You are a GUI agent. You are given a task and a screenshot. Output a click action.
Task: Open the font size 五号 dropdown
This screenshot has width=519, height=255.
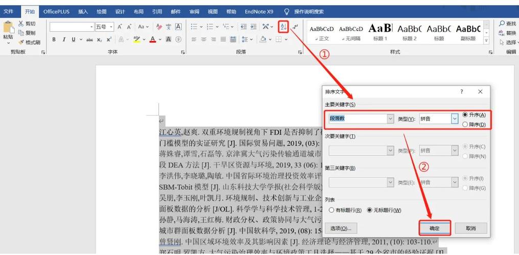(111, 27)
